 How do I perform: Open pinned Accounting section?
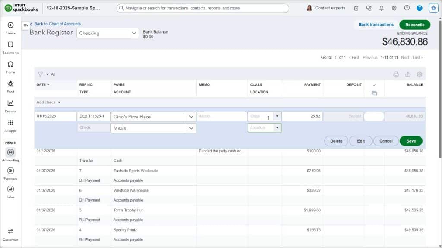pyautogui.click(x=10, y=155)
